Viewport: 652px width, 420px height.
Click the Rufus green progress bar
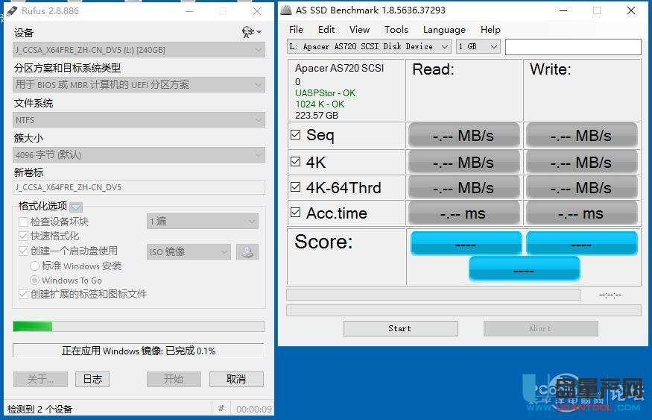[x=139, y=326]
